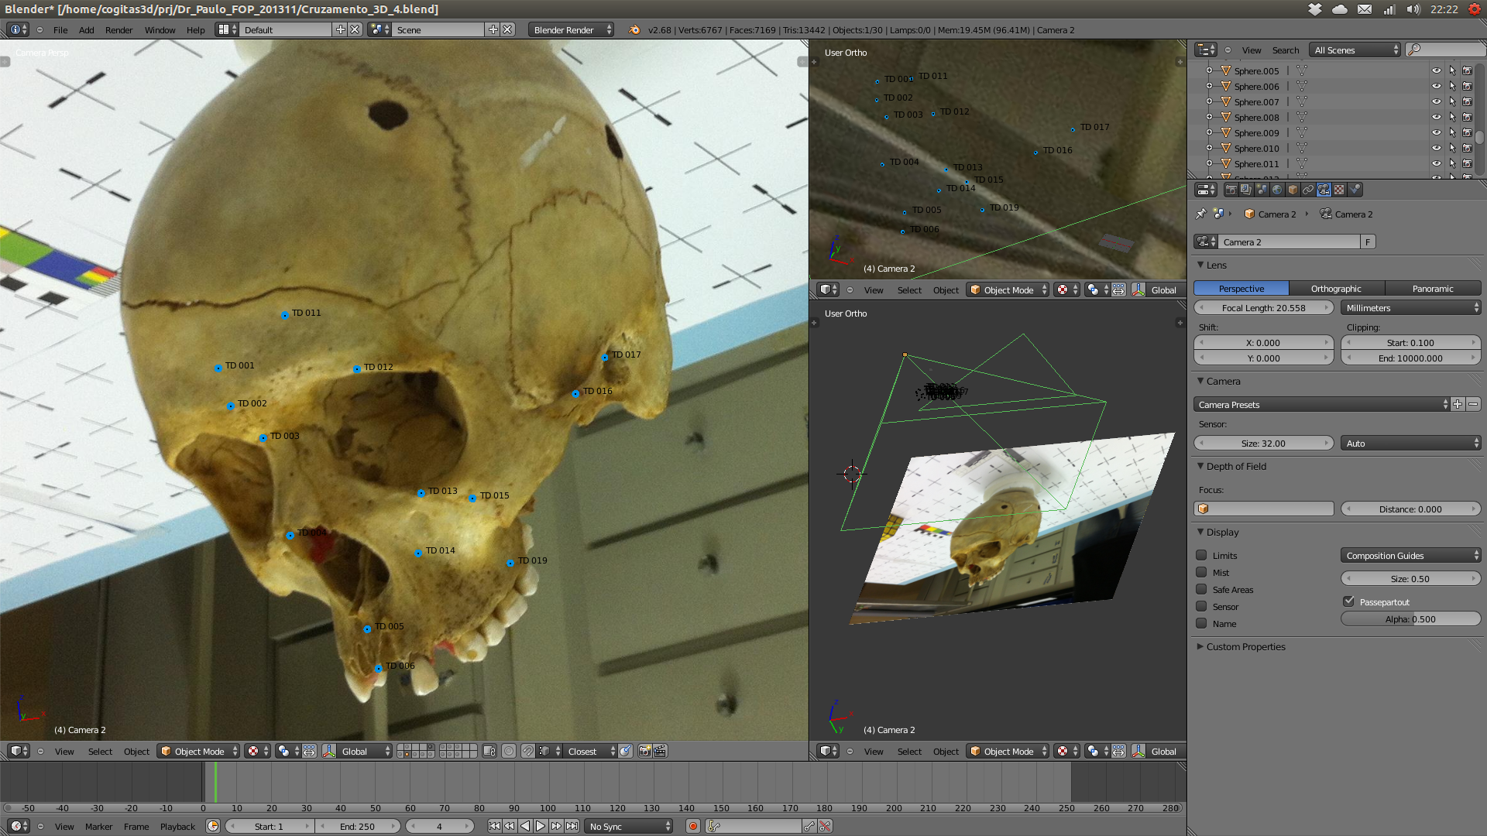Click the Passepartout Alpha slider
The height and width of the screenshot is (836, 1487).
coord(1410,618)
